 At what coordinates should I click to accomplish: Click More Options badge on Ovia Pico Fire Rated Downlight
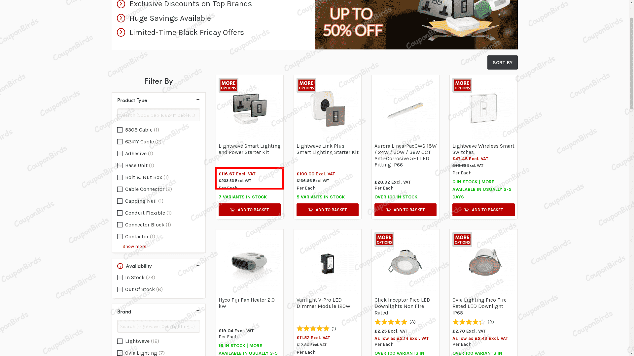pyautogui.click(x=462, y=240)
